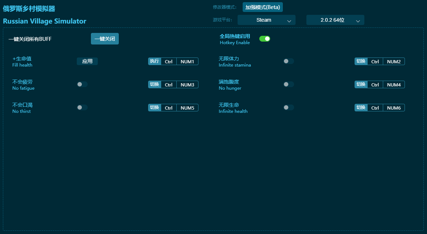The height and width of the screenshot is (234, 427).
Task: Turn on the No fatigue switch
Action: (82, 84)
